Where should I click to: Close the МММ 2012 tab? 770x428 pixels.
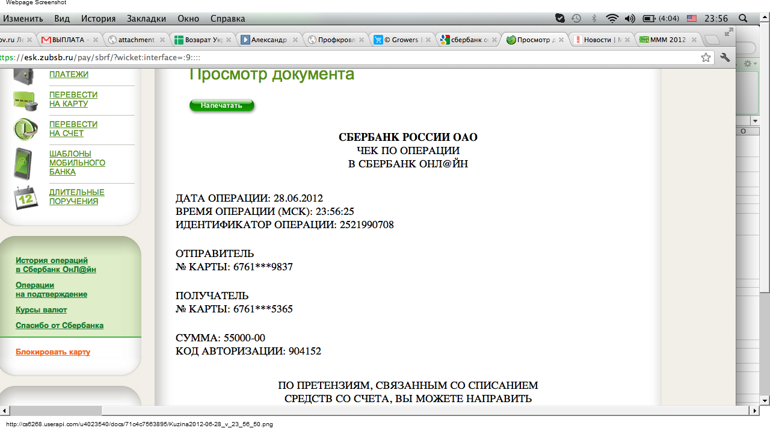coord(694,40)
